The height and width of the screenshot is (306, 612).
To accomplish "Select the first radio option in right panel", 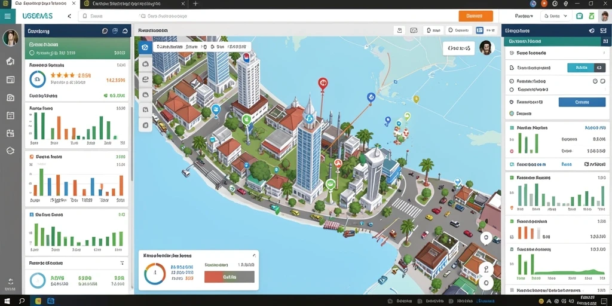I will tap(512, 81).
